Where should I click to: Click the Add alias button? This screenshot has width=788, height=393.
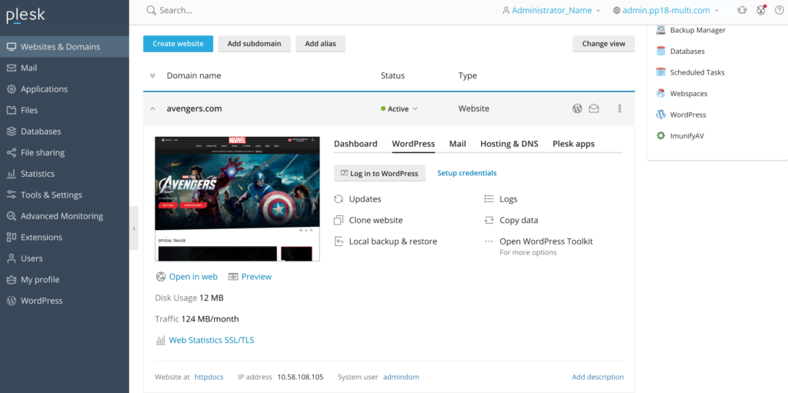320,44
